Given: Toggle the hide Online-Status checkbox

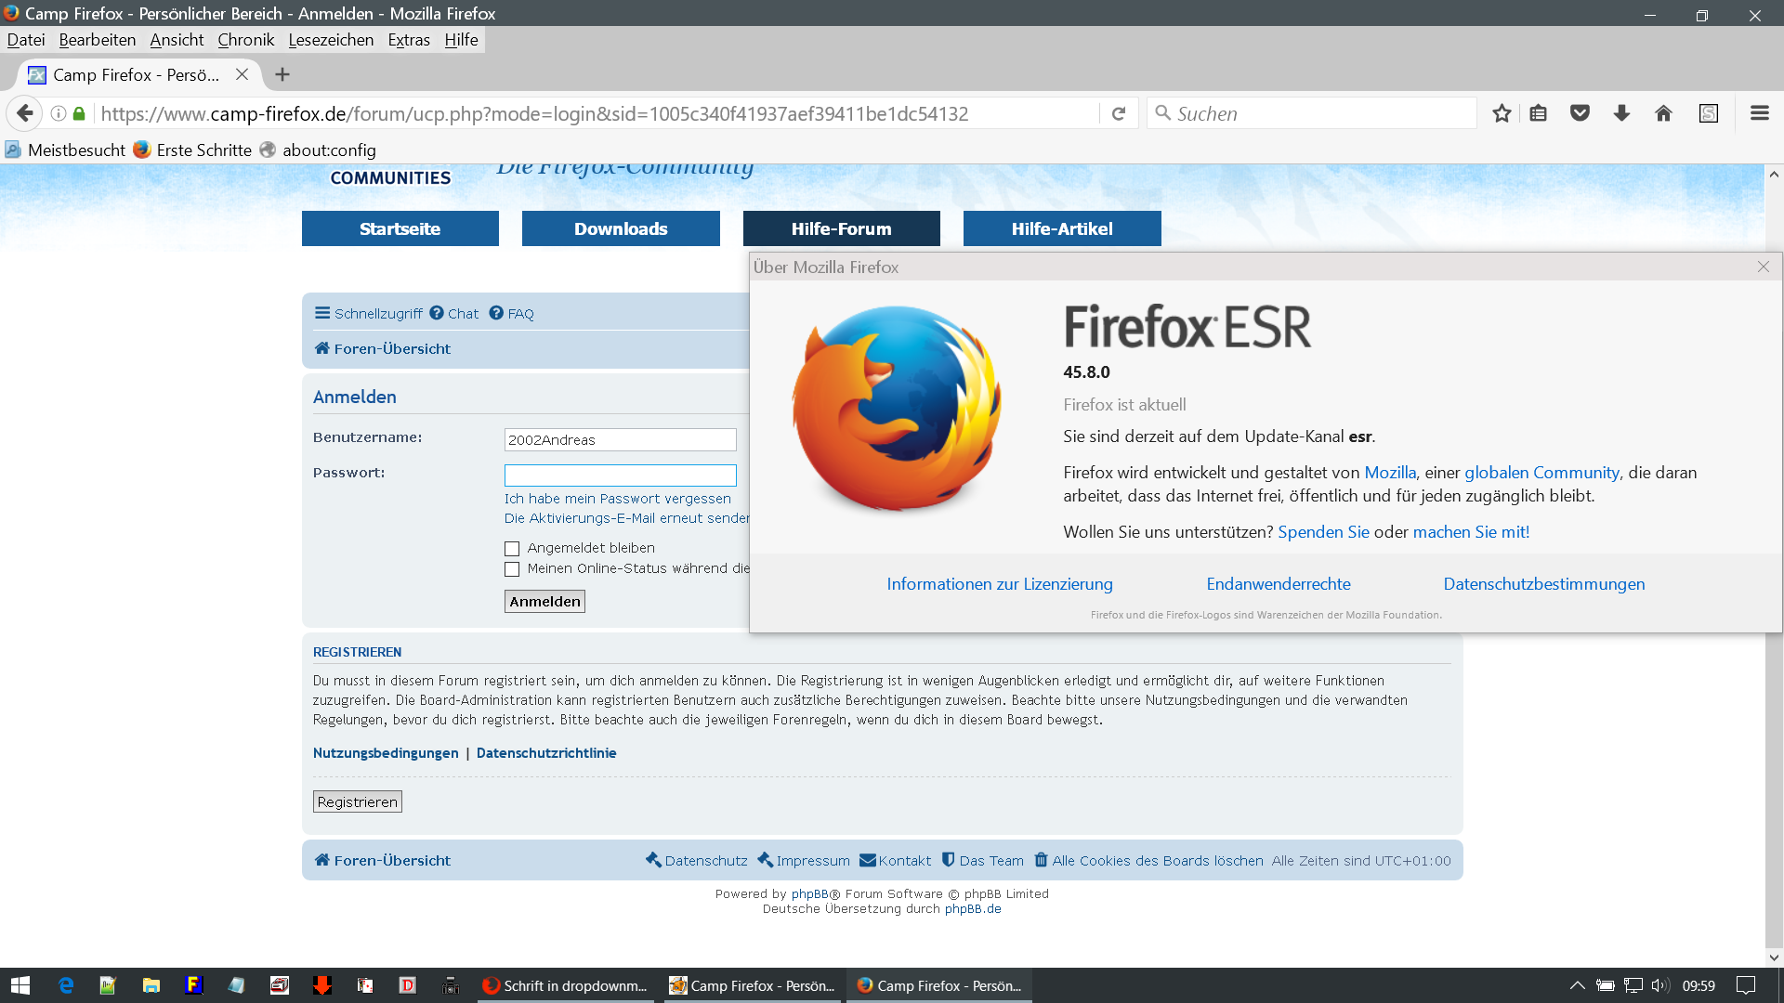Looking at the screenshot, I should click(512, 569).
